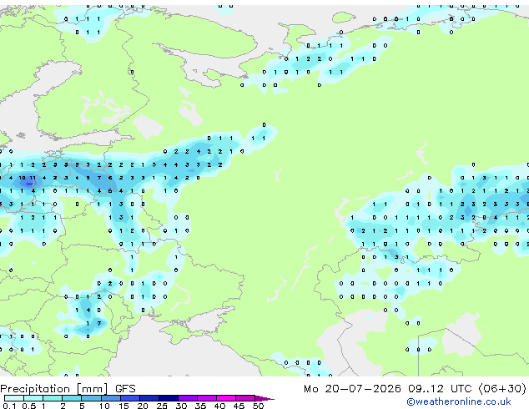Click the 30–35 mm purple legend box
Viewport: 529px width, 409px height.
[x=188, y=398]
